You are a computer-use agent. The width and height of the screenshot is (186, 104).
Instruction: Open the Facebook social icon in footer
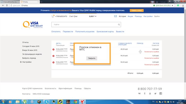tap(160, 93)
